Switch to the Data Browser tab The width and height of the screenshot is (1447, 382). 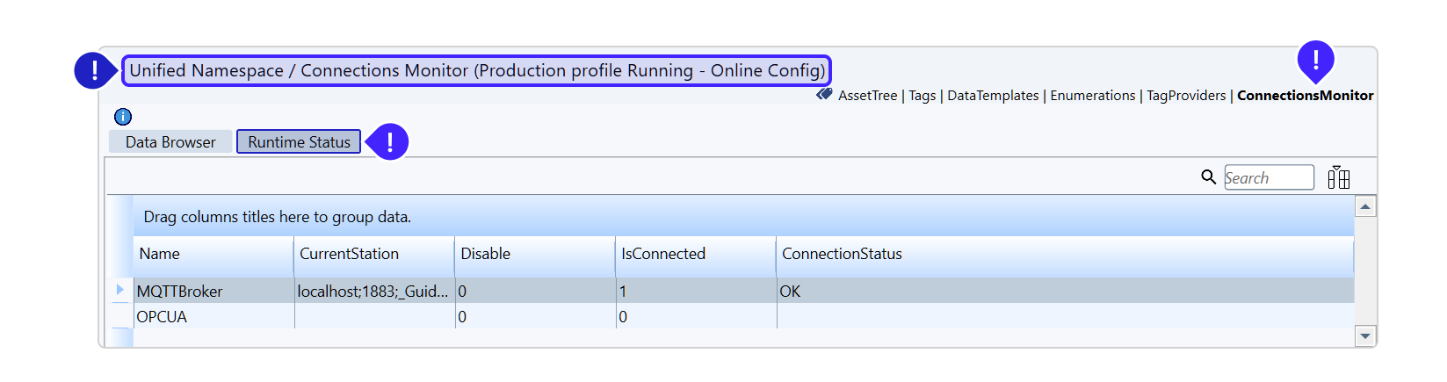[x=170, y=142]
